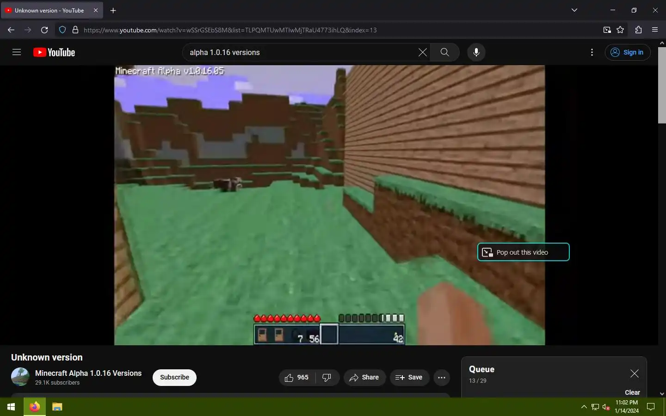Screen dimensions: 666x416
Task: Run search with magnifier button
Action: click(444, 52)
